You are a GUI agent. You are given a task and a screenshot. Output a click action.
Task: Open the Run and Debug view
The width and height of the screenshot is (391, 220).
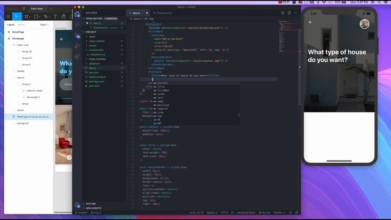[77, 46]
